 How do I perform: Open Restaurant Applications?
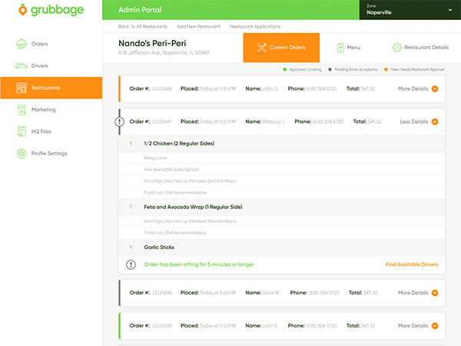pos(255,26)
